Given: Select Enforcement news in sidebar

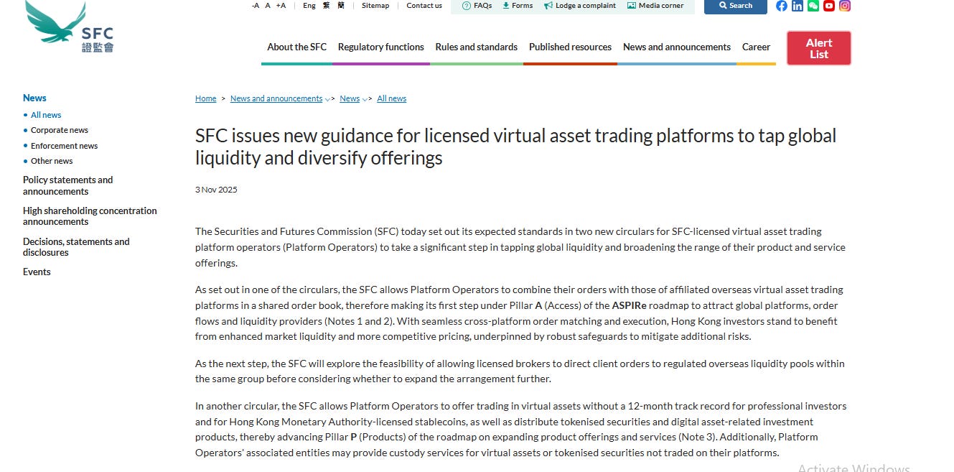Looking at the screenshot, I should (x=64, y=146).
